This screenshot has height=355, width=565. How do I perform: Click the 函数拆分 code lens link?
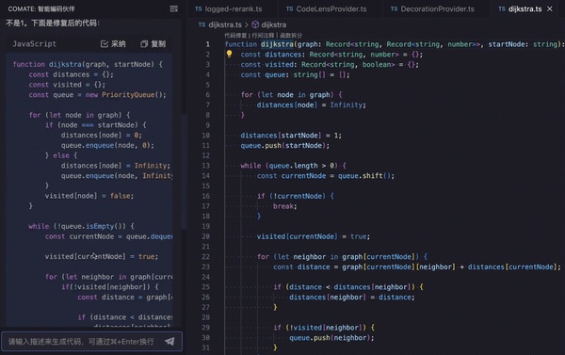[291, 36]
